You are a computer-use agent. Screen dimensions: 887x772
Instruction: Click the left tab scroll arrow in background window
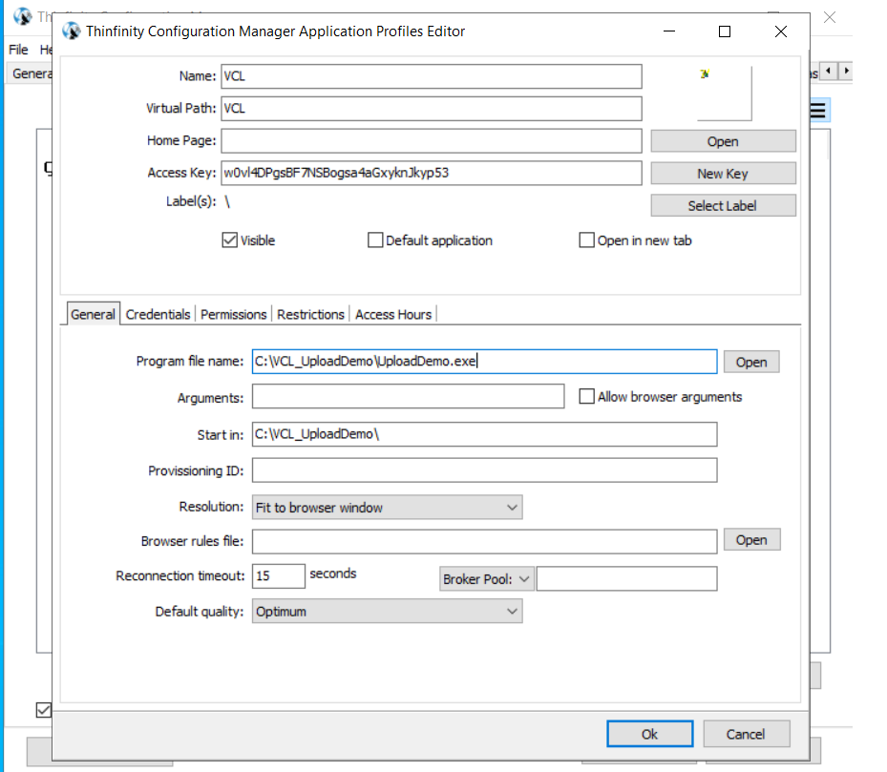[828, 72]
